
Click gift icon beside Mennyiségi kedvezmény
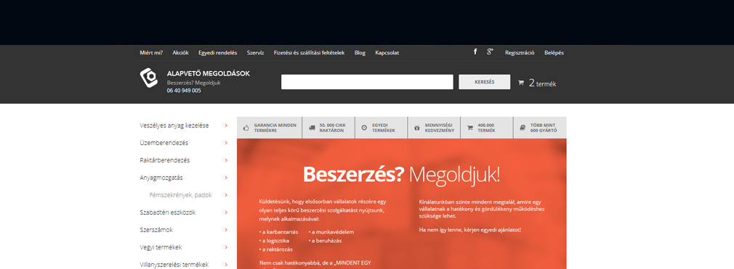pos(416,128)
